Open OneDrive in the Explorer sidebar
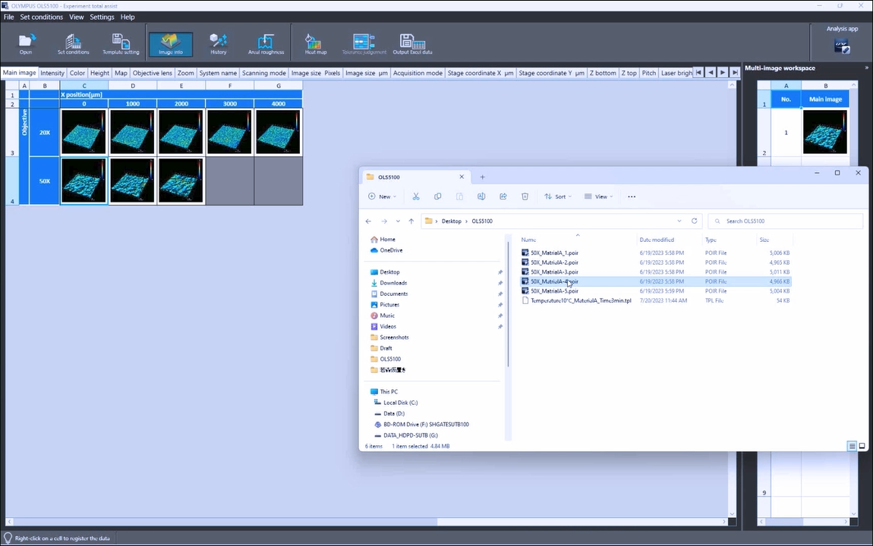This screenshot has width=873, height=546. (x=391, y=250)
